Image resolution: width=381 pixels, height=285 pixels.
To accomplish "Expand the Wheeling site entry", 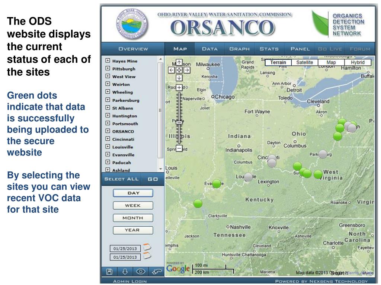I will [x=108, y=91].
